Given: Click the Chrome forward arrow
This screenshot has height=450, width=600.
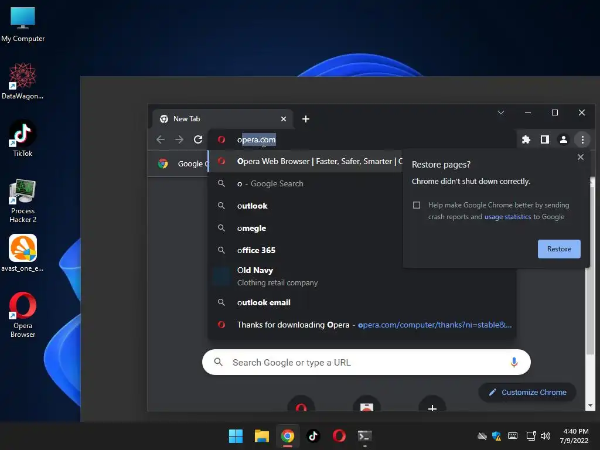Looking at the screenshot, I should tap(179, 139).
